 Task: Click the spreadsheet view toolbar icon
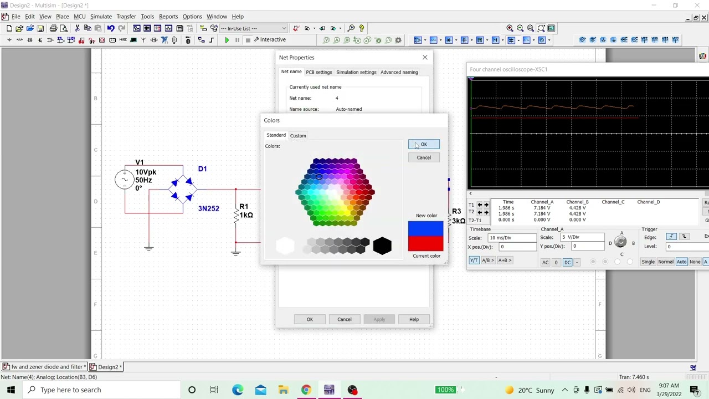click(x=147, y=28)
